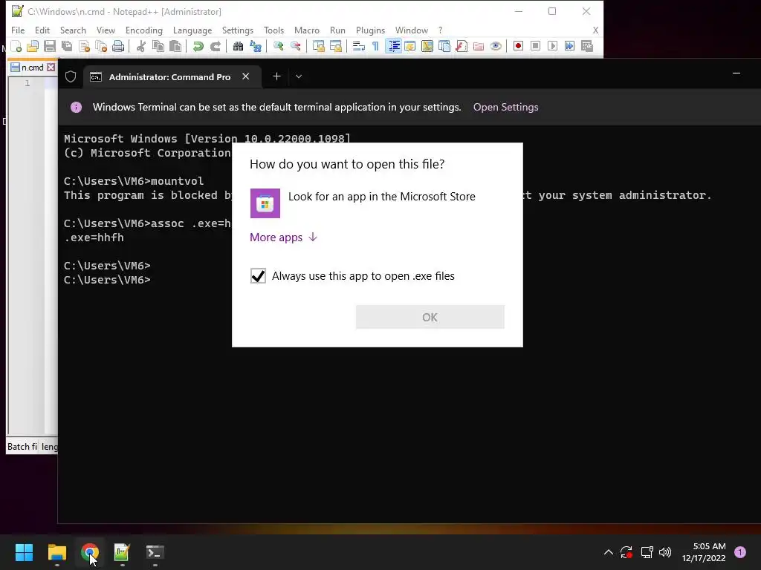Toggle the Indent Guide icon in Notepad++
This screenshot has height=570, width=761.
394,46
